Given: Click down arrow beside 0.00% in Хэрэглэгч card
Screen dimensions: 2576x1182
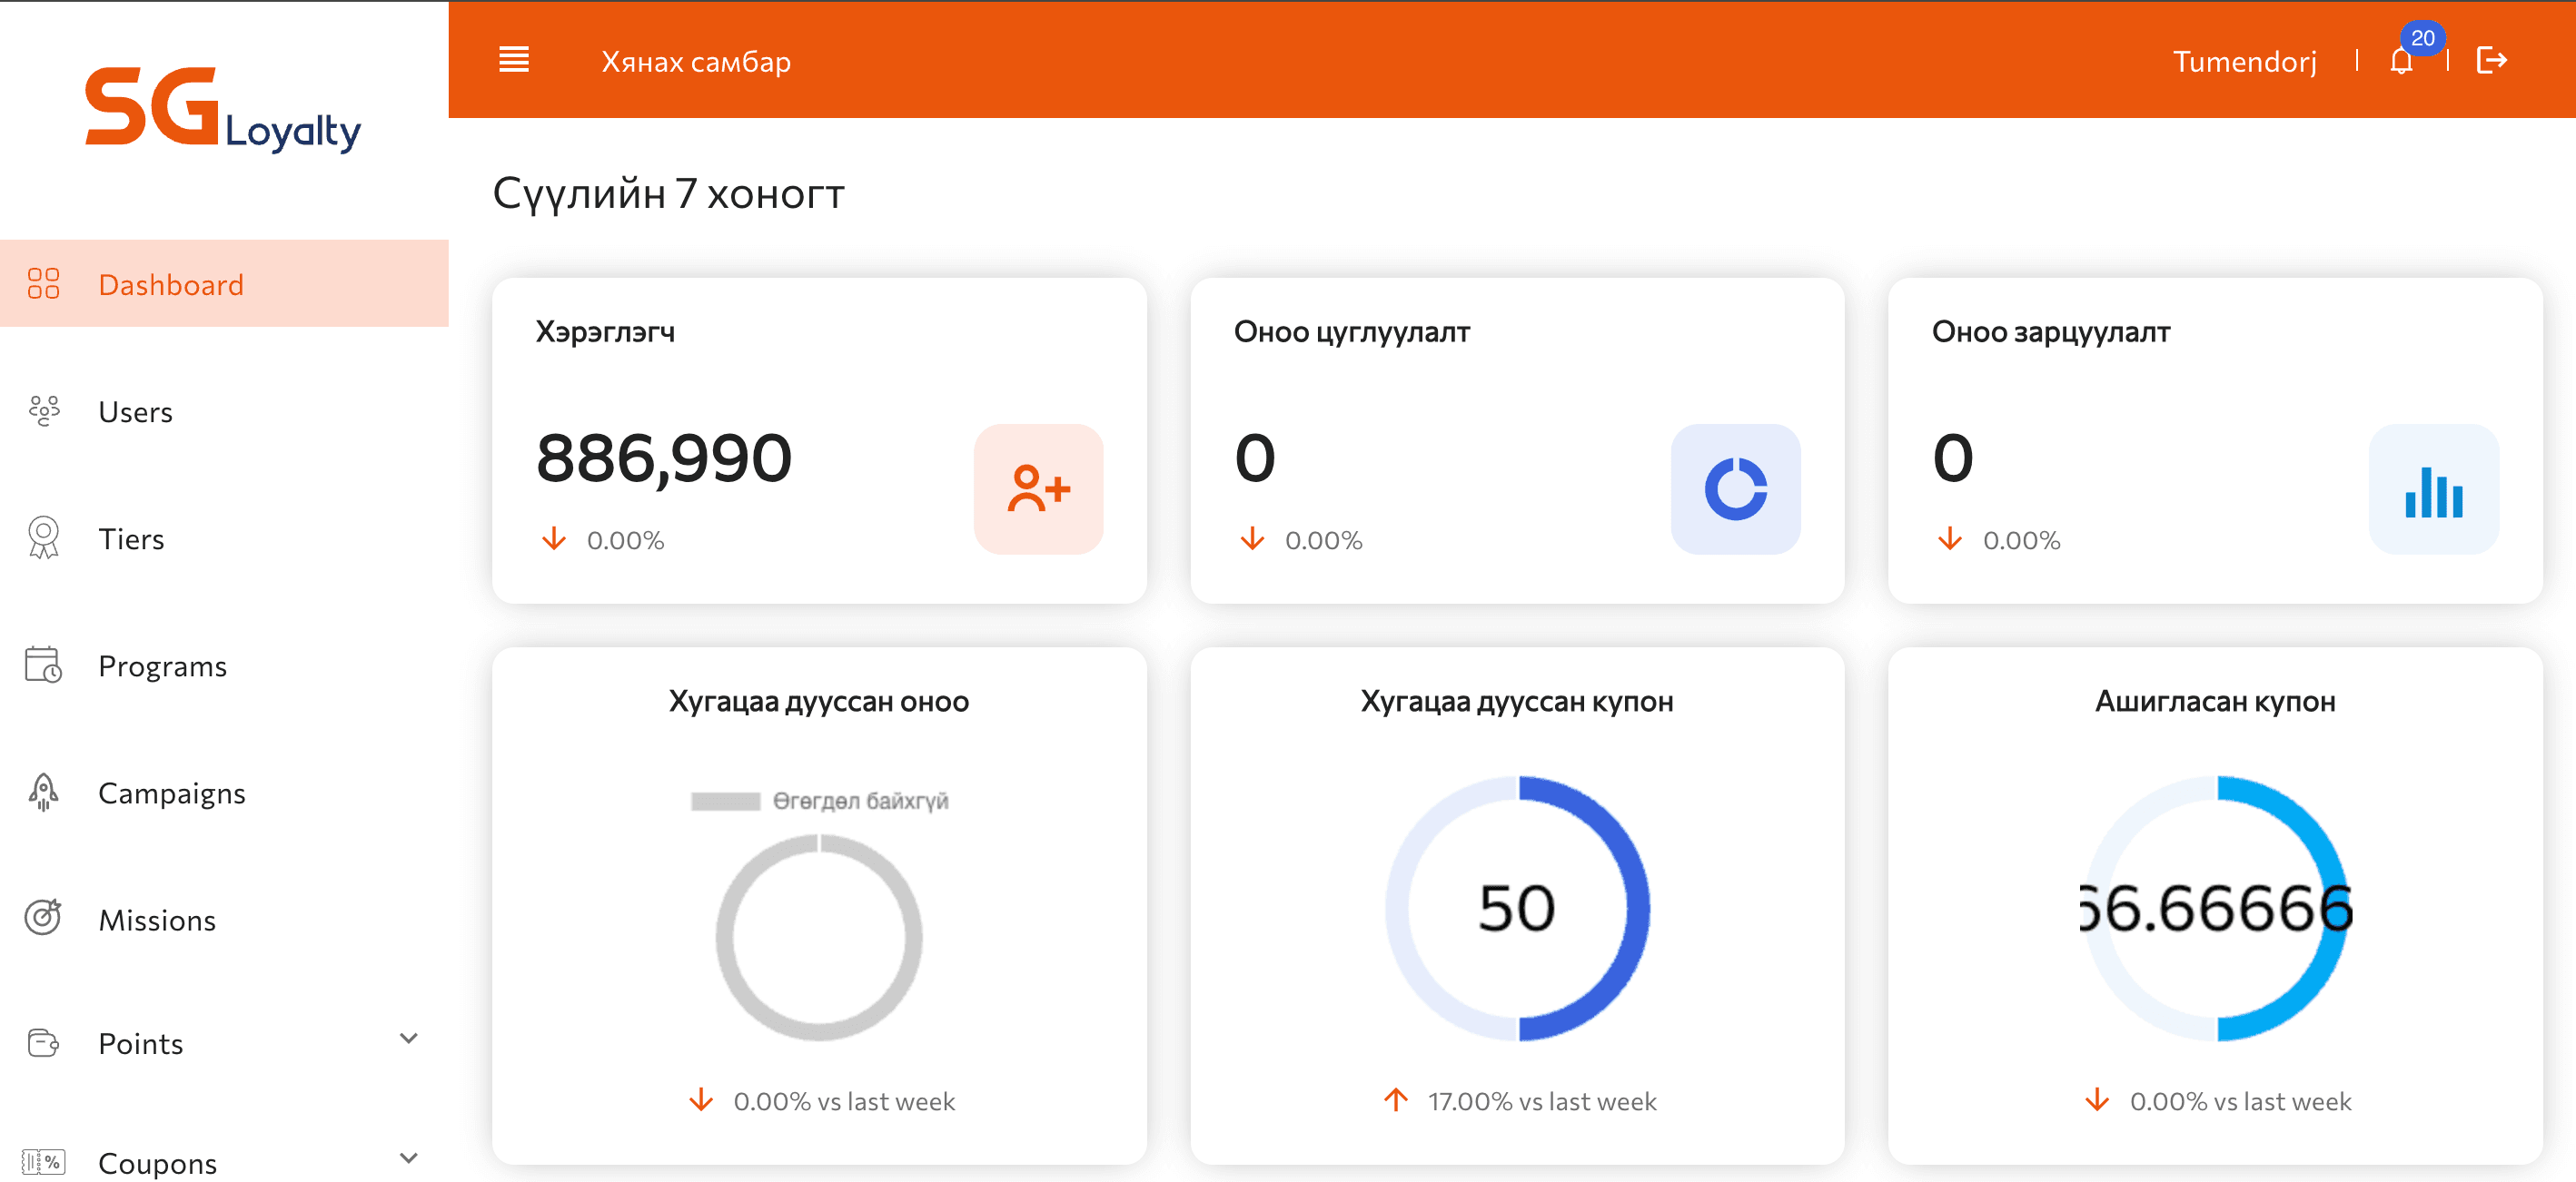Looking at the screenshot, I should (x=554, y=539).
